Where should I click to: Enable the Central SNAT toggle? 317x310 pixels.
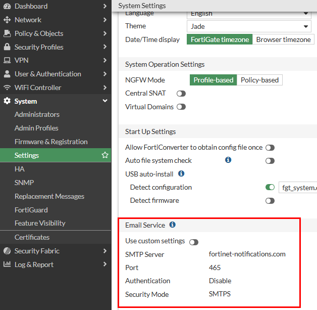pyautogui.click(x=181, y=94)
